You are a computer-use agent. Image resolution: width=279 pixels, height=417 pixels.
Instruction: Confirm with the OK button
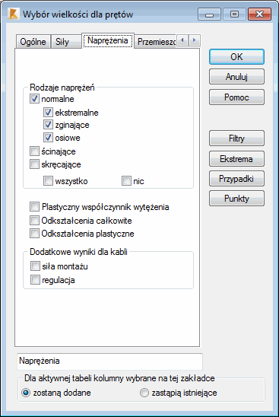pos(236,56)
